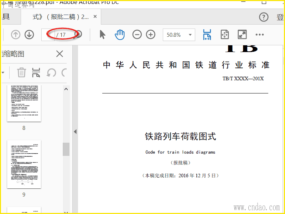Image resolution: width=285 pixels, height=214 pixels.
Task: Close the document tab 报批二稿
Action: [95, 16]
